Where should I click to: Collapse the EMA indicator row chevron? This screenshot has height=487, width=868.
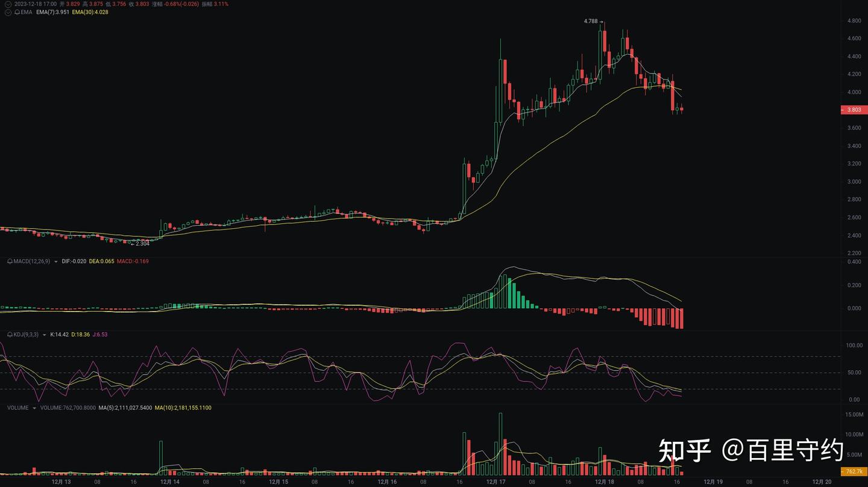(x=8, y=12)
